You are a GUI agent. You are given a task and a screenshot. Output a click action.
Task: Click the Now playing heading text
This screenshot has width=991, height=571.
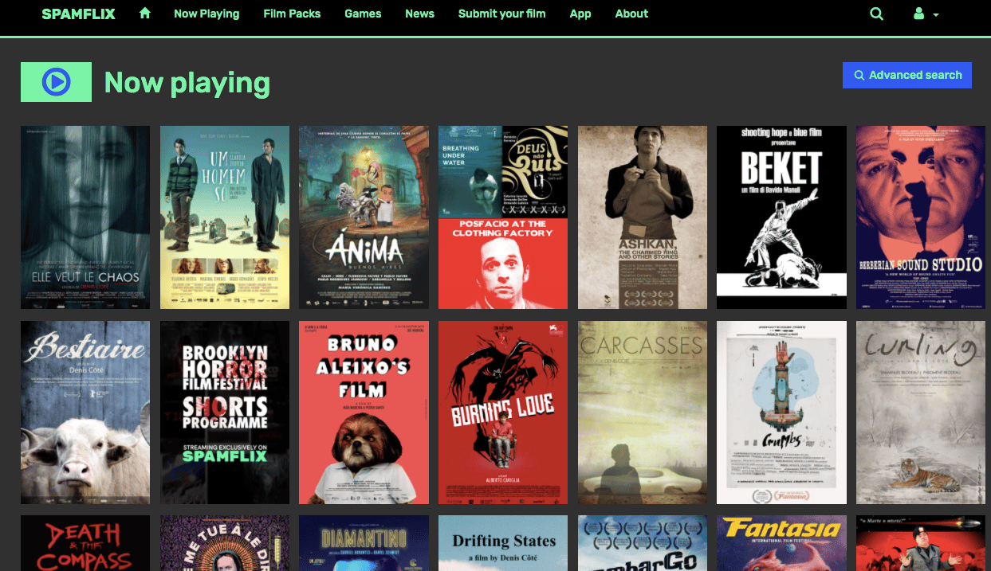187,83
